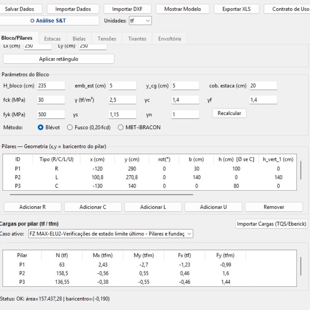This screenshot has height=310, width=310.
Task: Click Adicionar L button
Action: [153, 207]
